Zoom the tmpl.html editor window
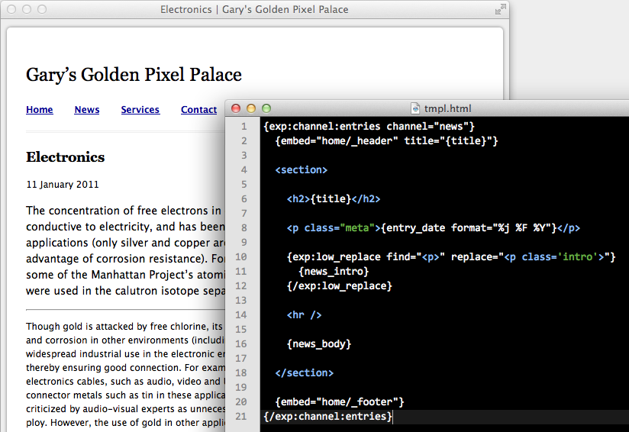This screenshot has width=629, height=432. (266, 108)
